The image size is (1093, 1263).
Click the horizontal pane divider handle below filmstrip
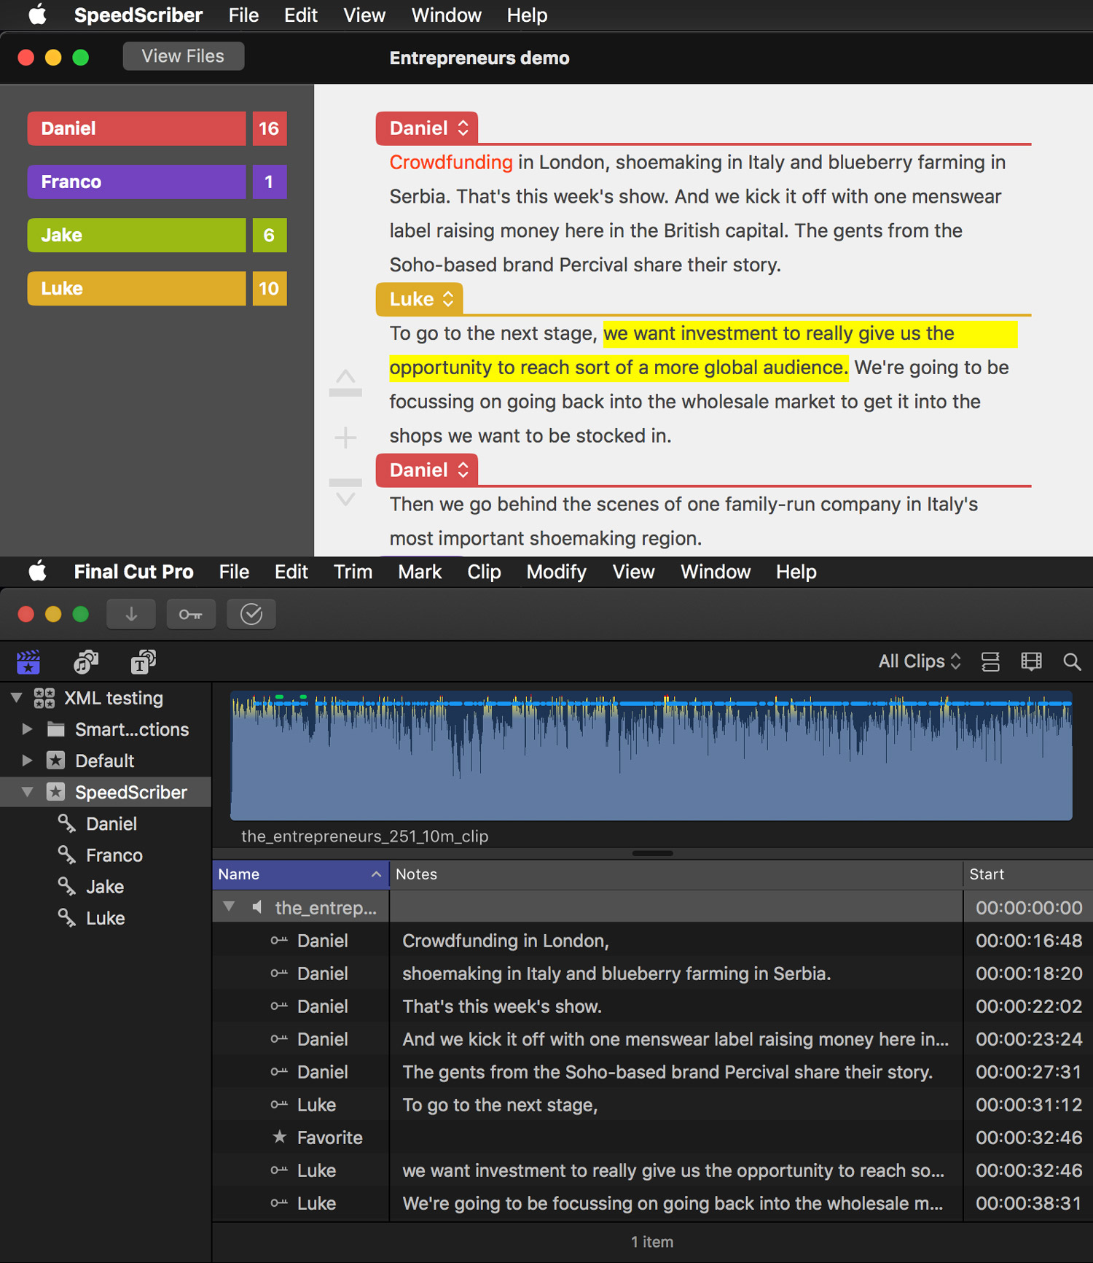[x=653, y=853]
